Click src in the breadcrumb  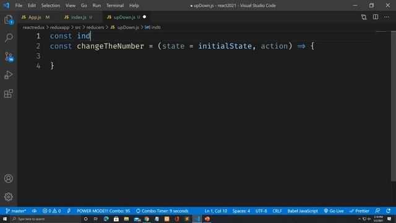78,27
